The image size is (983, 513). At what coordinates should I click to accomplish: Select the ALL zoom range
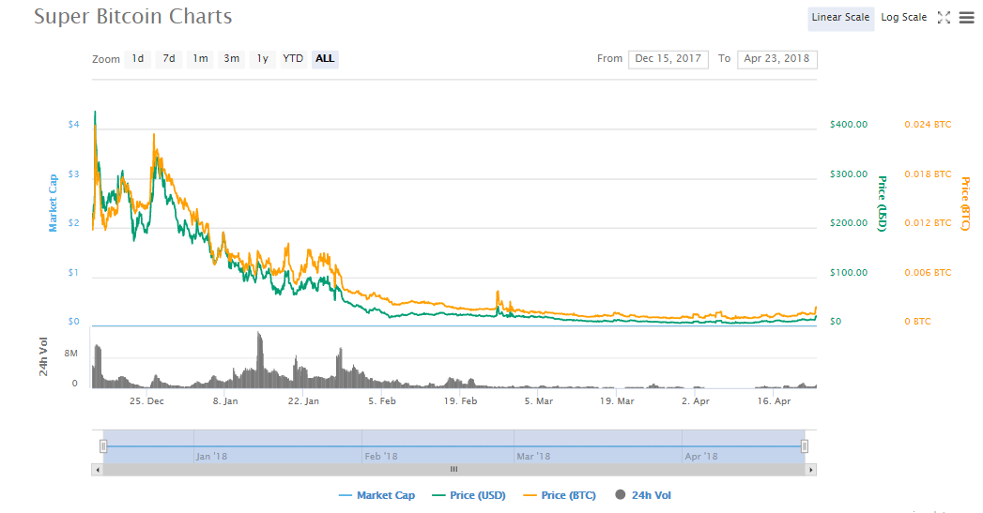(x=325, y=59)
